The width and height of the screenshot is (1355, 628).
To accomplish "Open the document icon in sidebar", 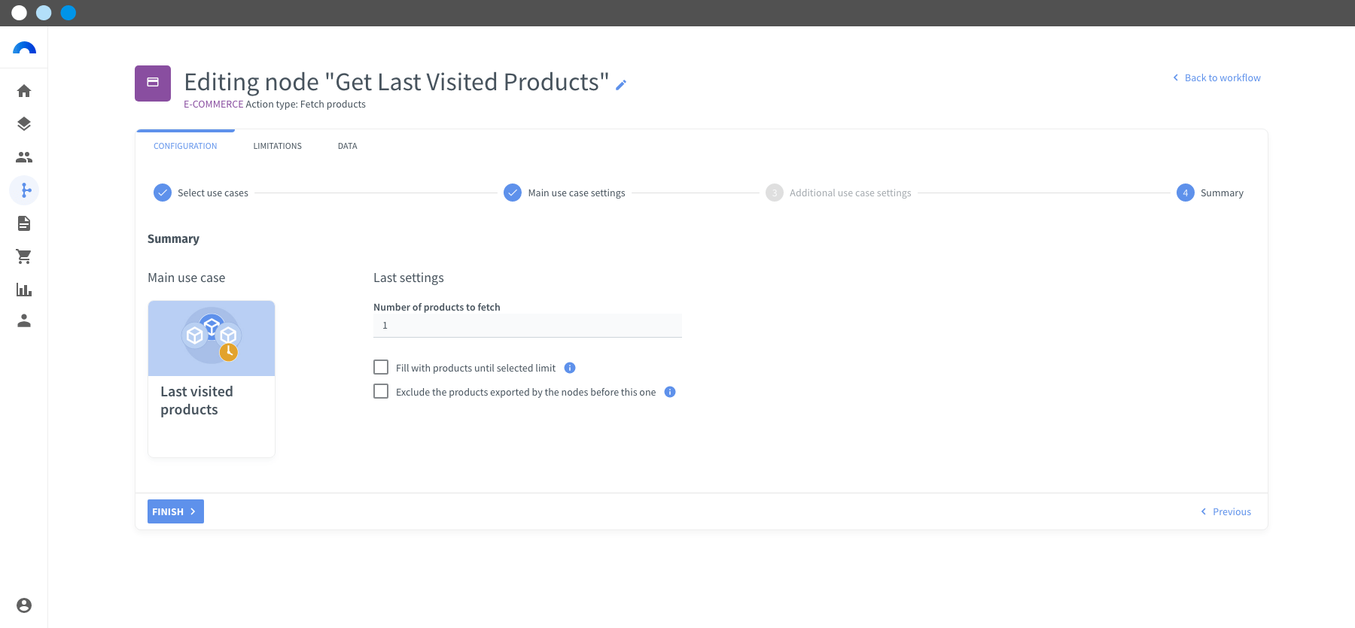I will coord(24,223).
